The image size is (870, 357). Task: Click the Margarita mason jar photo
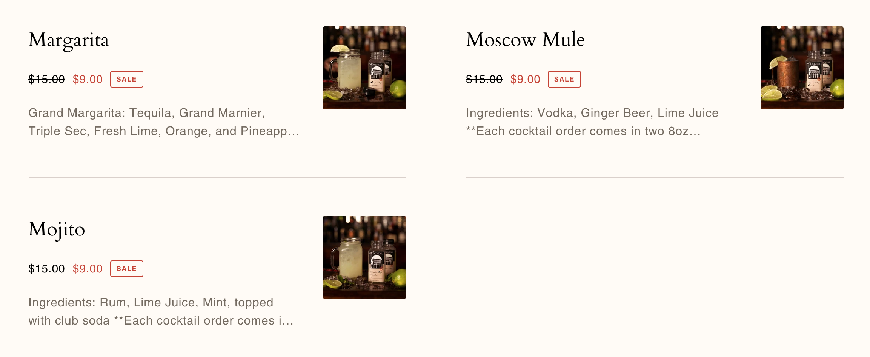tap(364, 68)
